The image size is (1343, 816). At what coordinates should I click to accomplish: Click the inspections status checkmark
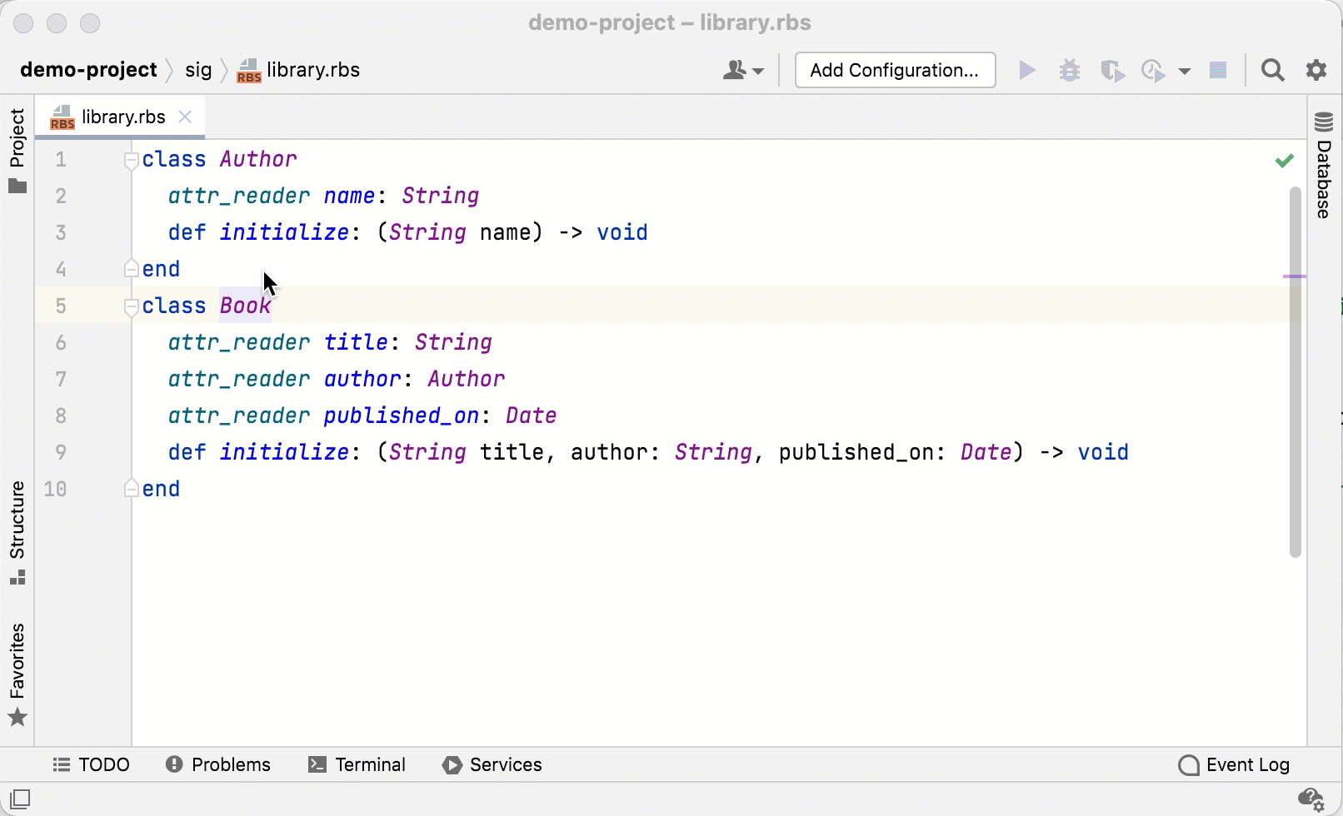[x=1285, y=160]
